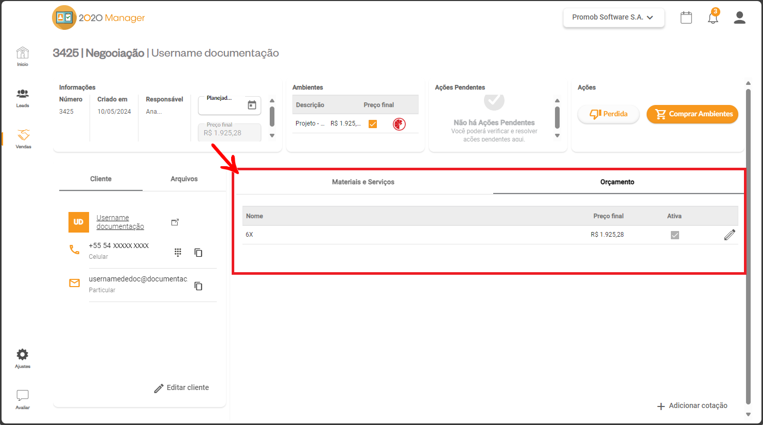The height and width of the screenshot is (425, 763).
Task: Mark negotiation as Perdida
Action: pos(609,114)
